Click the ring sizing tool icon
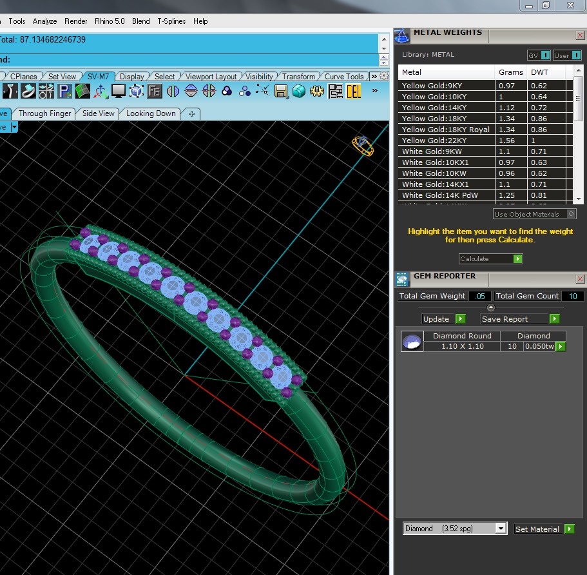 (x=10, y=91)
